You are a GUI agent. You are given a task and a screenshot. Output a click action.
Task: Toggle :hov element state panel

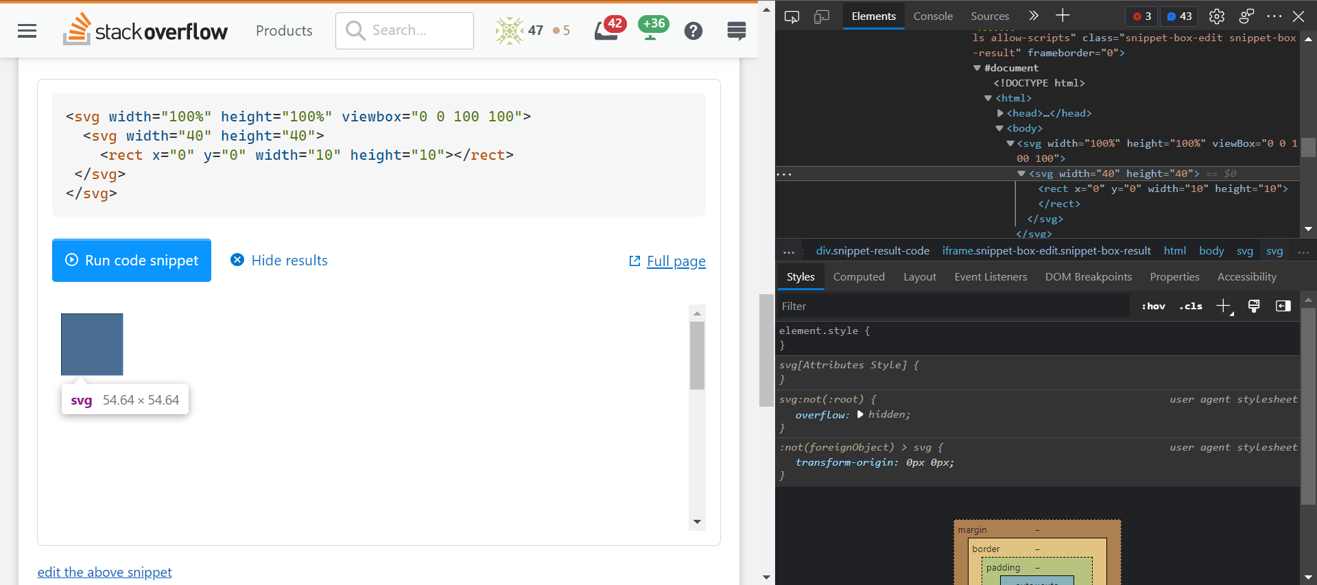(x=1153, y=307)
